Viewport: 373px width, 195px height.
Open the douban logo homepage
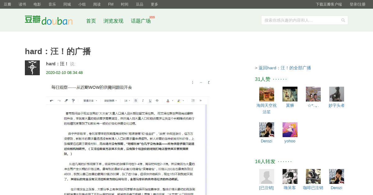pos(49,20)
